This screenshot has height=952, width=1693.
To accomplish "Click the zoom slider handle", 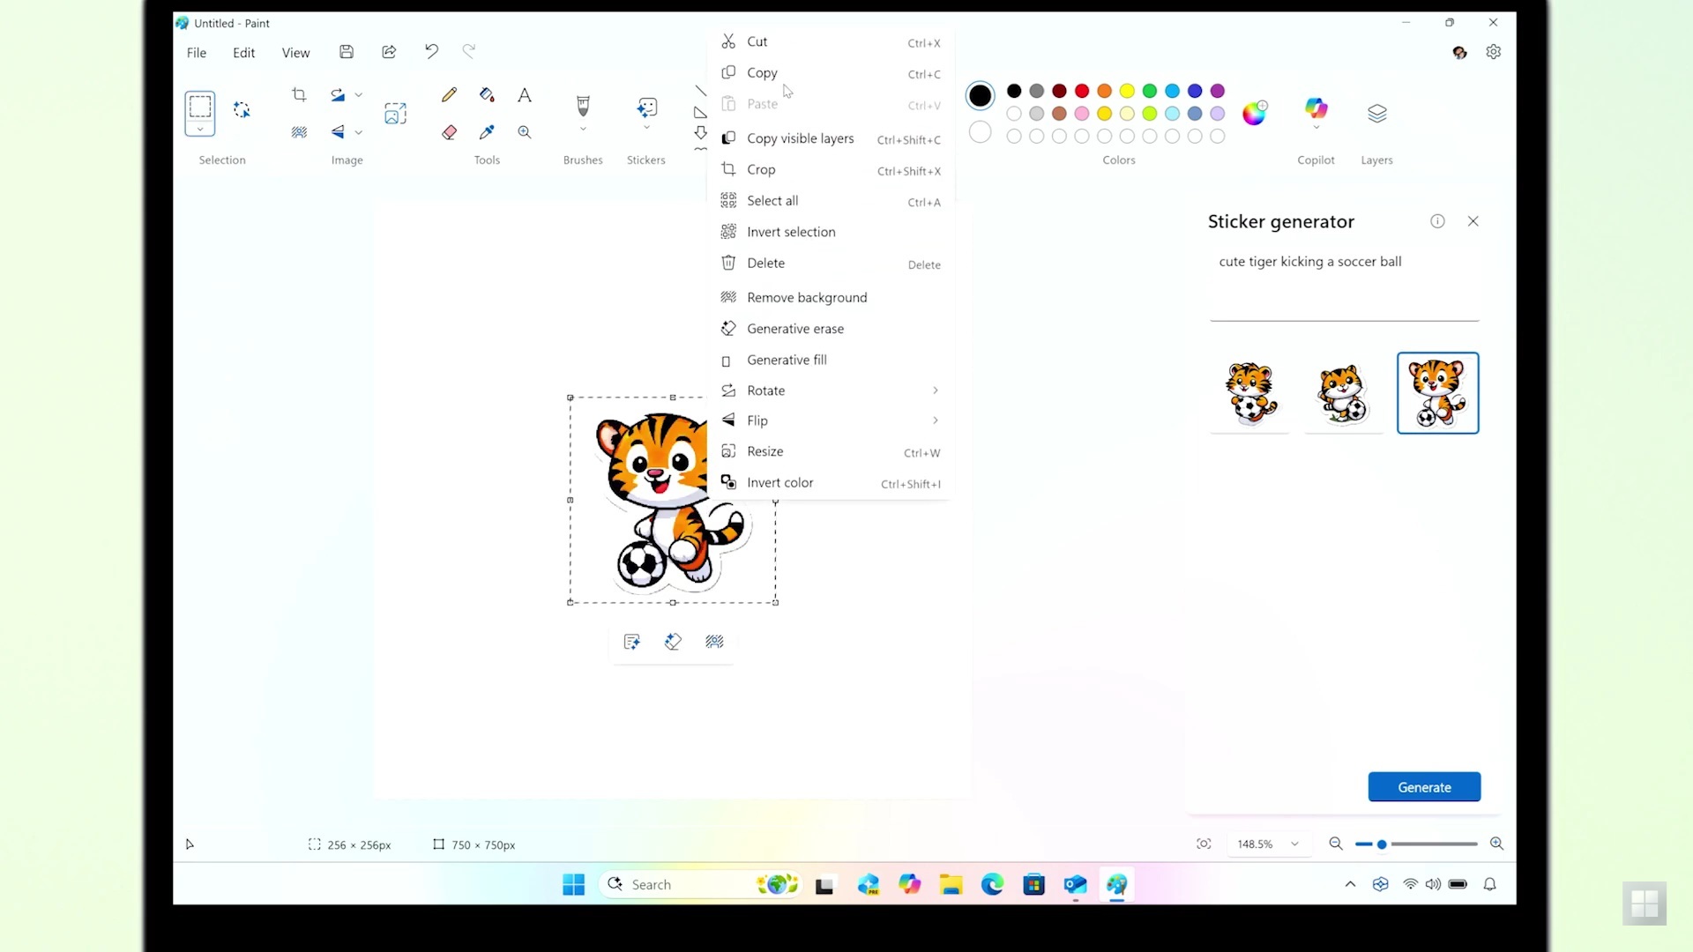I will [x=1382, y=844].
